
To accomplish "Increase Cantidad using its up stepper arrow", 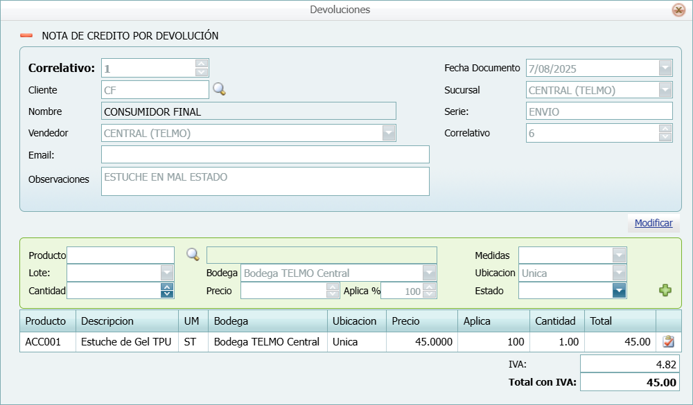I will click(x=168, y=287).
